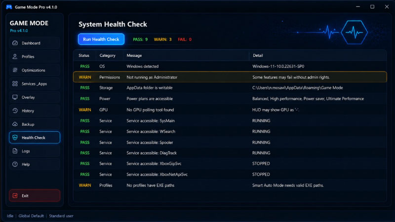Click the heartbeat hexagon icon
Screen dimensions: 395x222
click(x=354, y=33)
